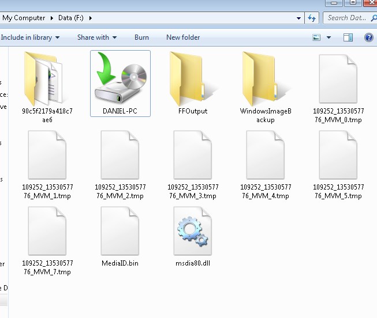The image size is (377, 318).
Task: Open the Share with dropdown
Action: click(97, 37)
